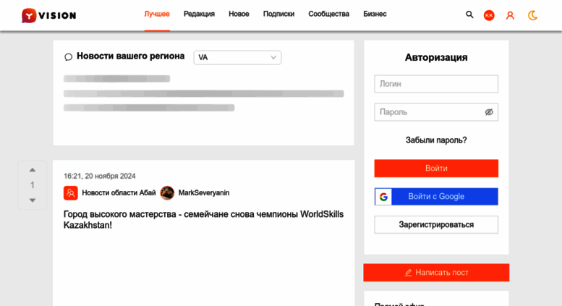Click the Пароль input field
Image resolution: width=562 pixels, height=306 pixels.
(436, 112)
